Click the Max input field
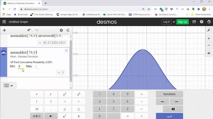213x119 pixels. pos(38,66)
